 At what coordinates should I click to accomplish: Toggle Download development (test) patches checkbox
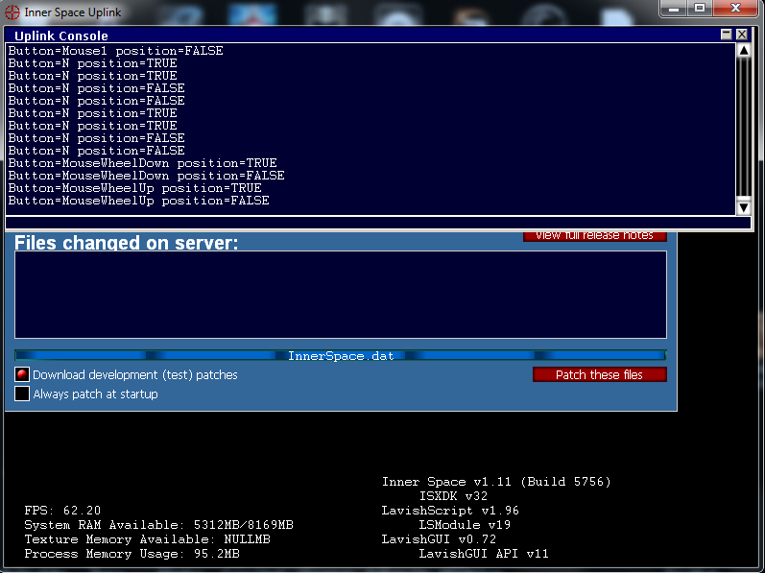[22, 374]
